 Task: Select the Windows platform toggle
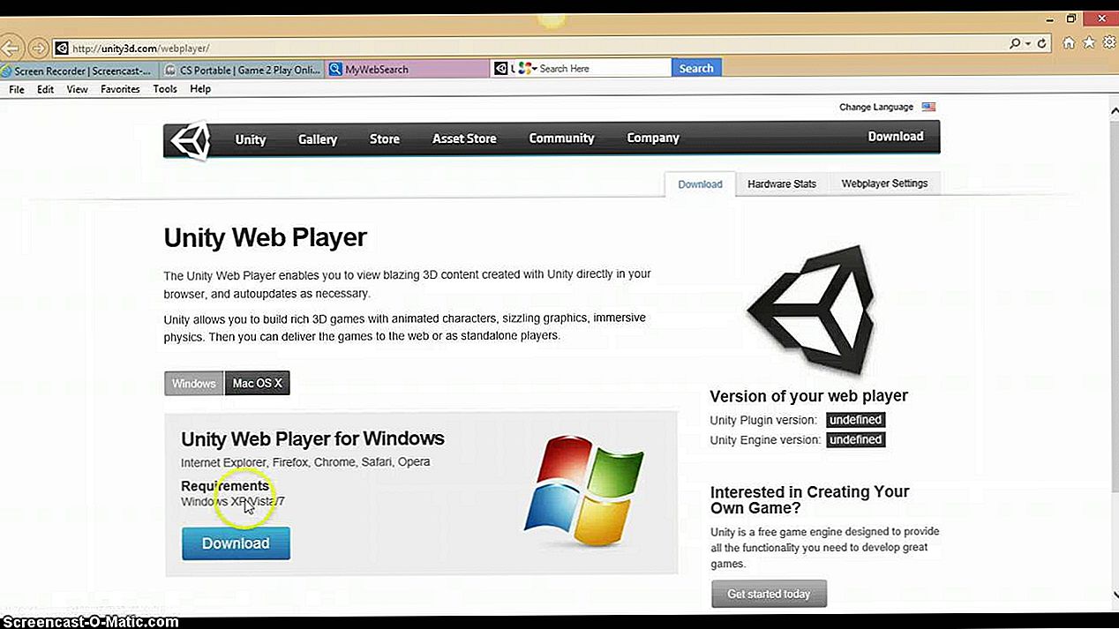[x=194, y=384]
